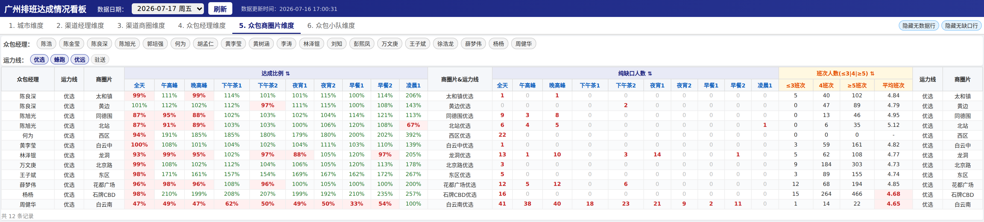984x222 pixels.
Task: Deselect the 蜂跑 运力线 filter chip
Action: click(60, 60)
